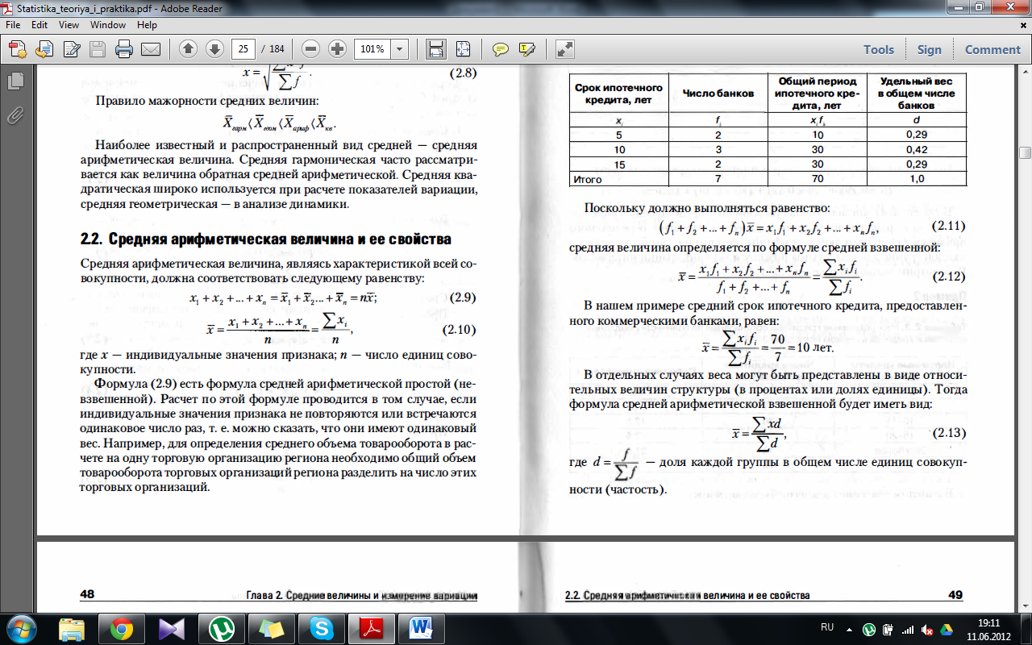Click the RU language indicator
The width and height of the screenshot is (1032, 645).
coord(826,627)
